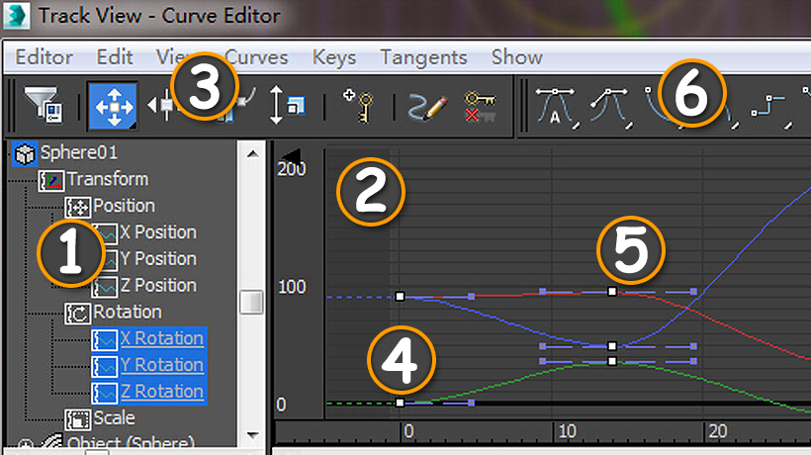This screenshot has height=455, width=811.
Task: Click the Z Position curve icon
Action: 105,287
